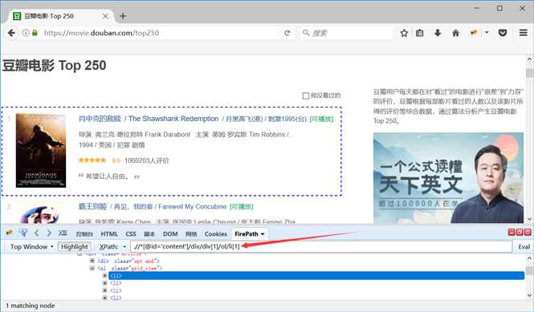
Task: Switch to the 控制台 Firebug tab
Action: (84, 234)
